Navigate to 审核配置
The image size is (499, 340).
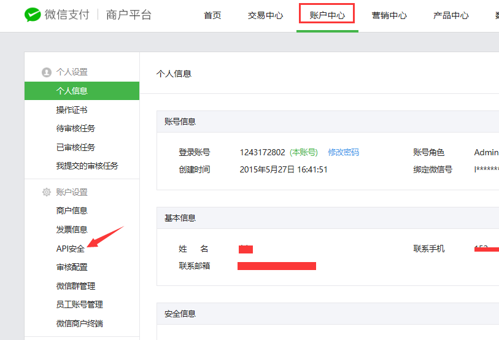[x=72, y=267]
